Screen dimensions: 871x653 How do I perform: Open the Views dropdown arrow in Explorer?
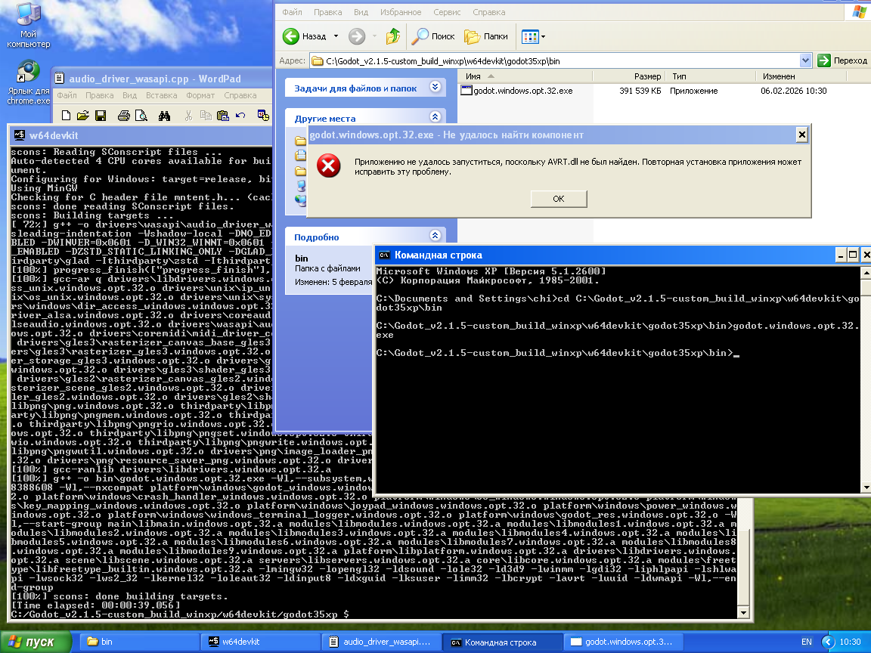pyautogui.click(x=544, y=36)
